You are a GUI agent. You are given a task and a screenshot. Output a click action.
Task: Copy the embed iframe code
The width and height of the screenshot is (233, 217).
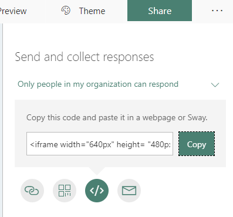click(197, 144)
